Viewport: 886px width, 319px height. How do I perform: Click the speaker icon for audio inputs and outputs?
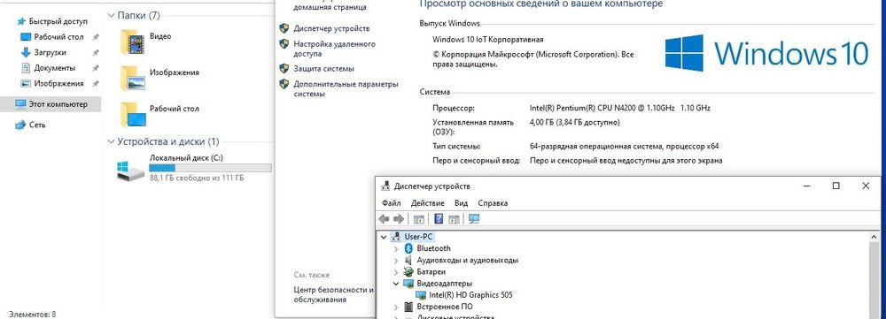coord(409,261)
